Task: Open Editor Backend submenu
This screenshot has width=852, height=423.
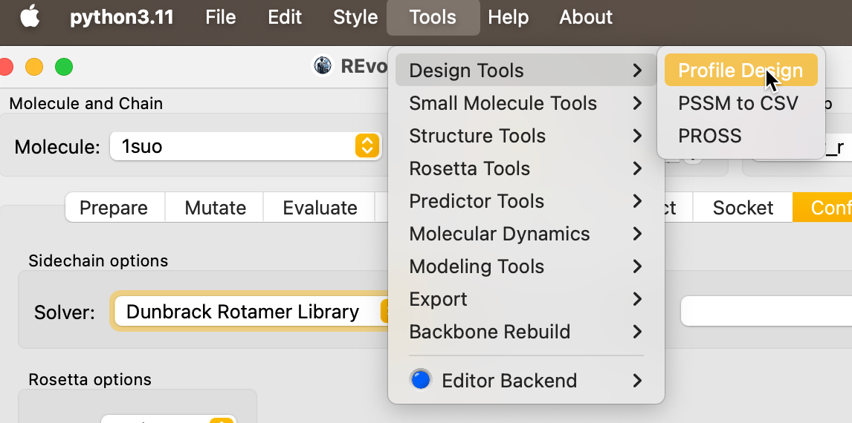Action: pos(526,380)
